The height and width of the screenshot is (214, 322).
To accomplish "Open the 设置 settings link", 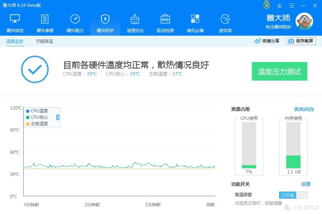I will click(x=306, y=184).
